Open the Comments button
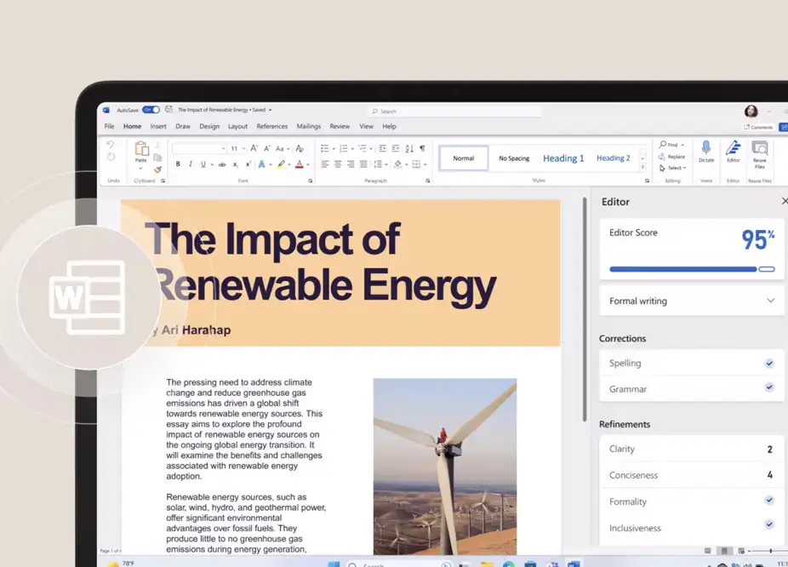Viewport: 788px width, 567px height. [759, 127]
